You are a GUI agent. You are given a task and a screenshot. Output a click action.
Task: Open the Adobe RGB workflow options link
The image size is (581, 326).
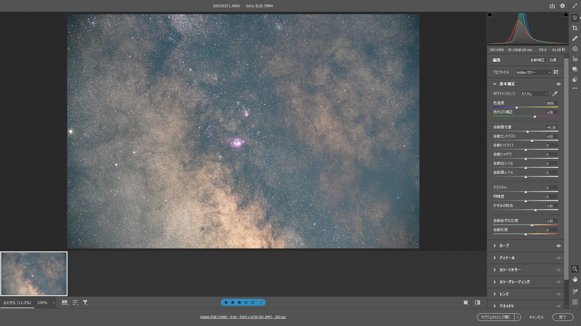pyautogui.click(x=243, y=317)
